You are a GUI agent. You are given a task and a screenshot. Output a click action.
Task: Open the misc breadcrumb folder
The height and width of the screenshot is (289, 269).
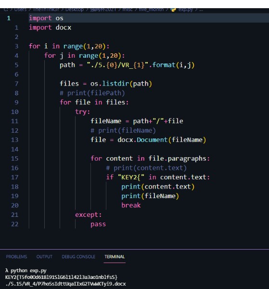pos(128,10)
